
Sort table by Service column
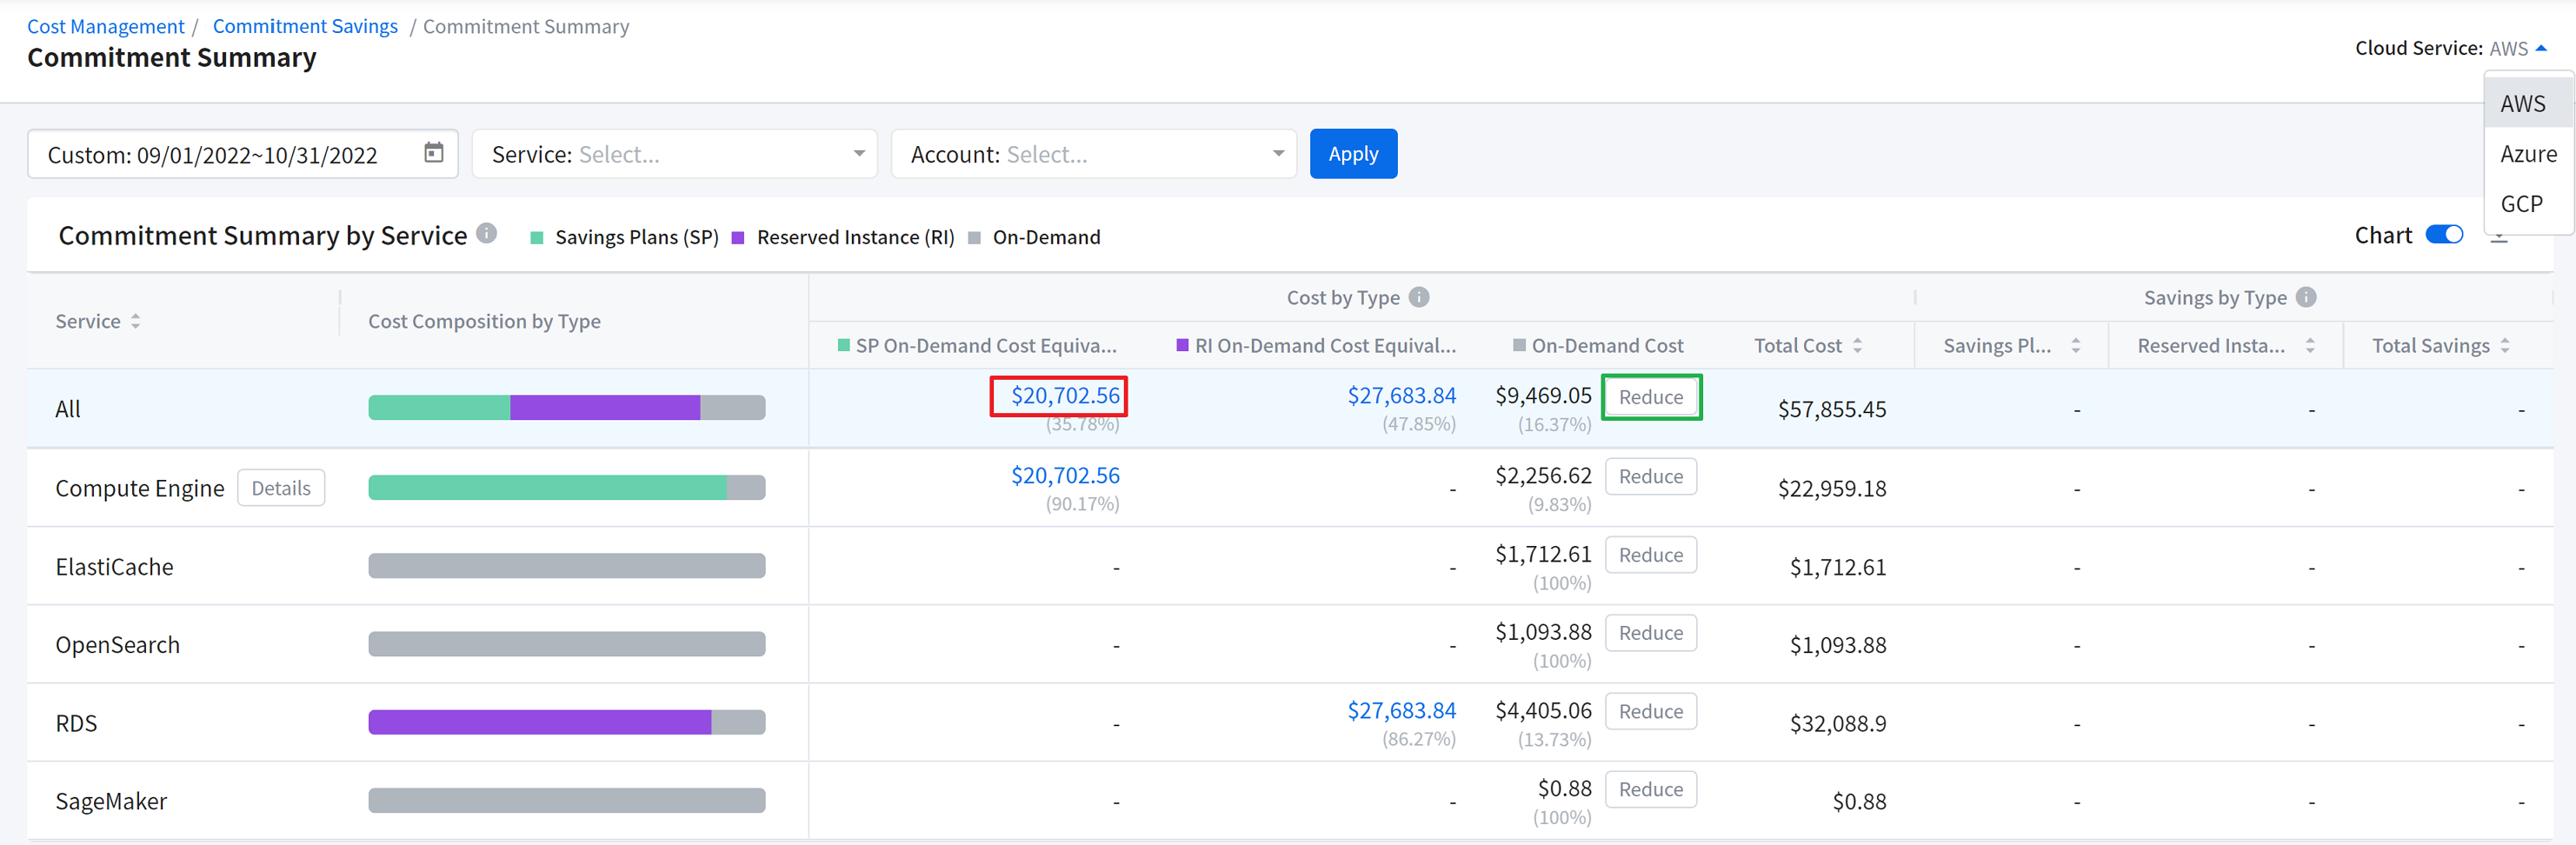pyautogui.click(x=135, y=321)
